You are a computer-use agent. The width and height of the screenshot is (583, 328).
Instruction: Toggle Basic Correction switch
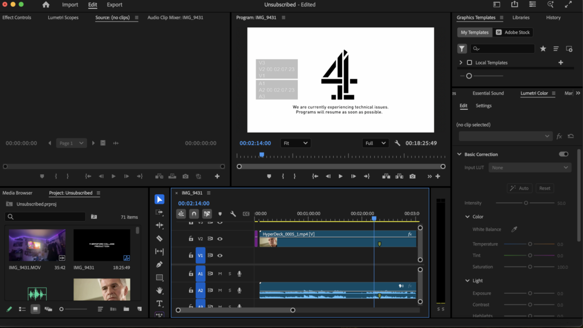564,154
